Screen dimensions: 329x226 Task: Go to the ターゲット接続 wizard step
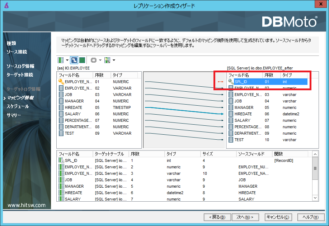tap(20, 75)
